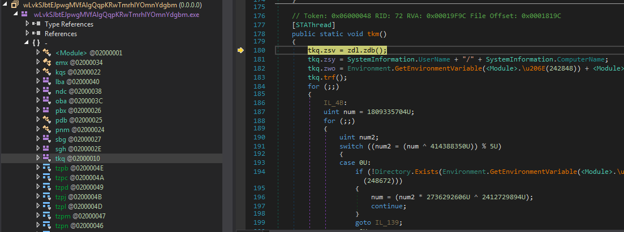Click the tkq.zsy field on line 181
The image size is (624, 232).
pos(321,60)
